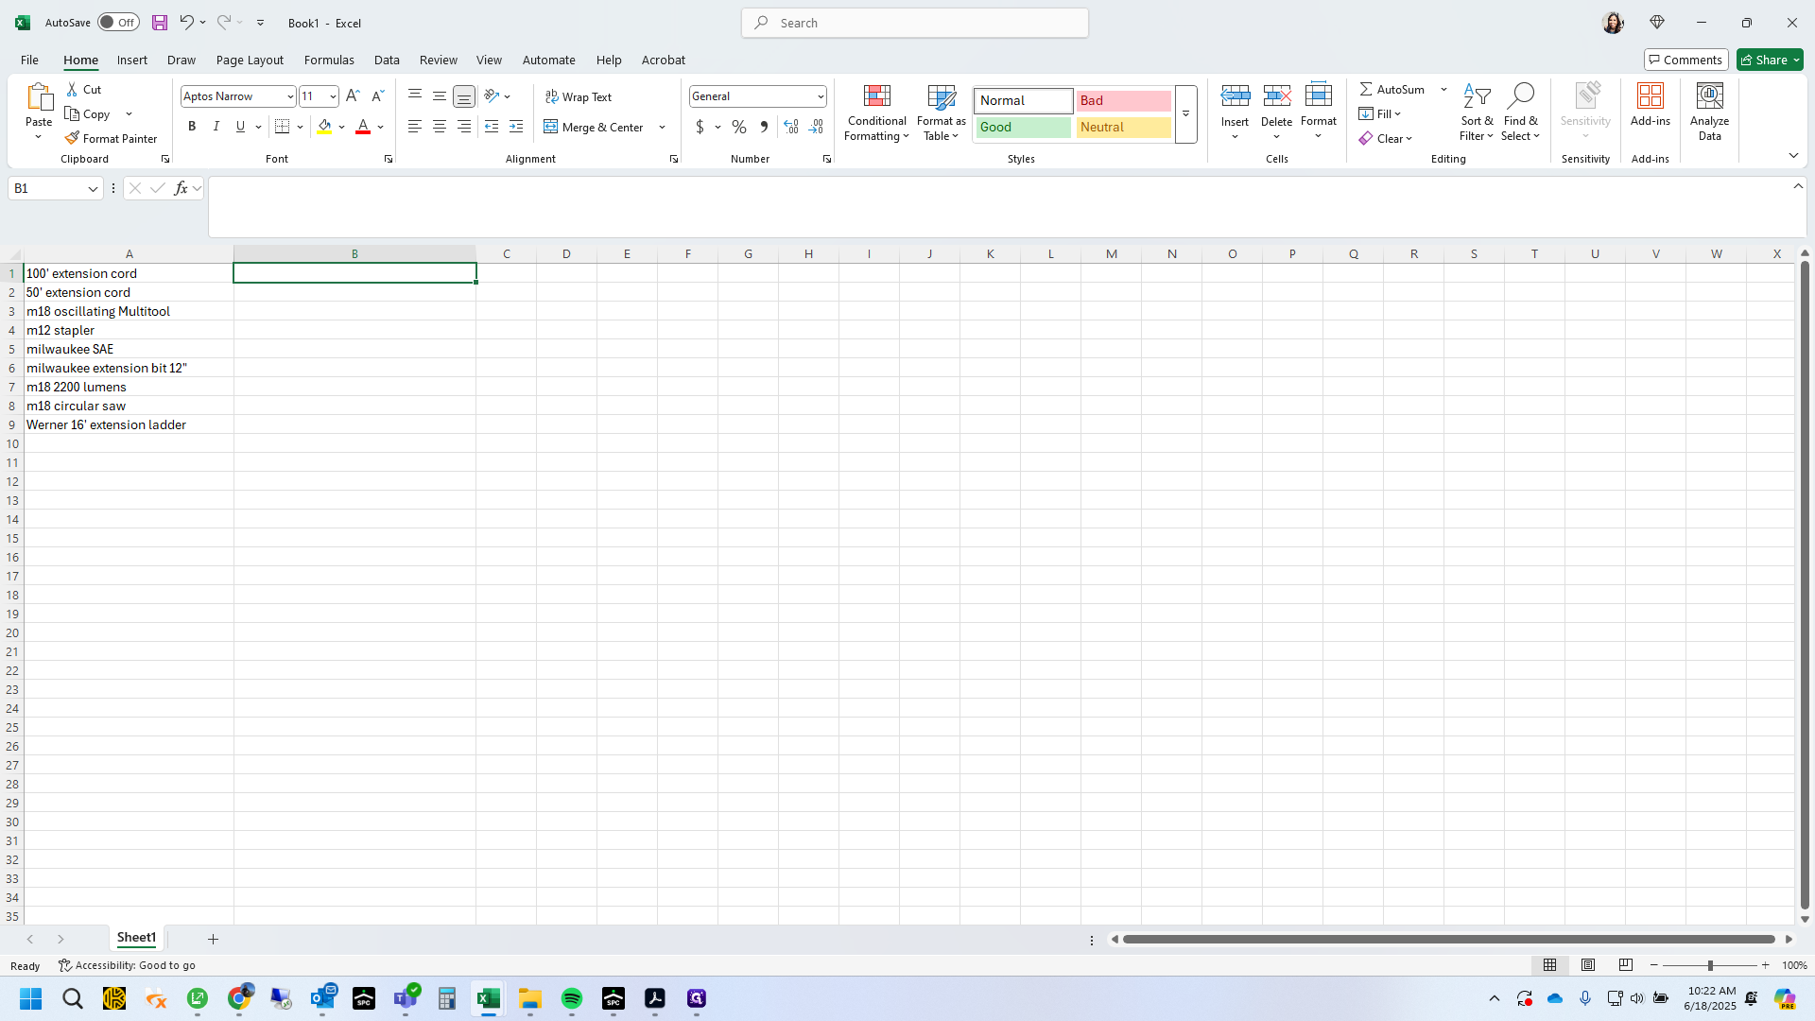Apply the Accounting dollar format
Image resolution: width=1815 pixels, height=1021 pixels.
[700, 127]
